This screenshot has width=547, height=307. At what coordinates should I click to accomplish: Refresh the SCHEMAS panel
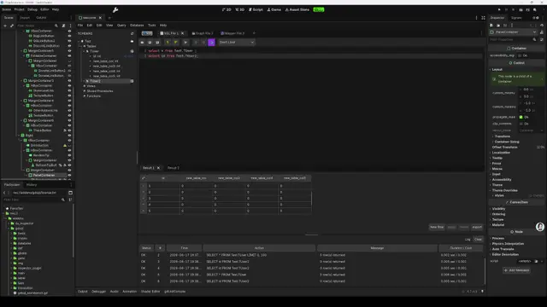coord(132,34)
